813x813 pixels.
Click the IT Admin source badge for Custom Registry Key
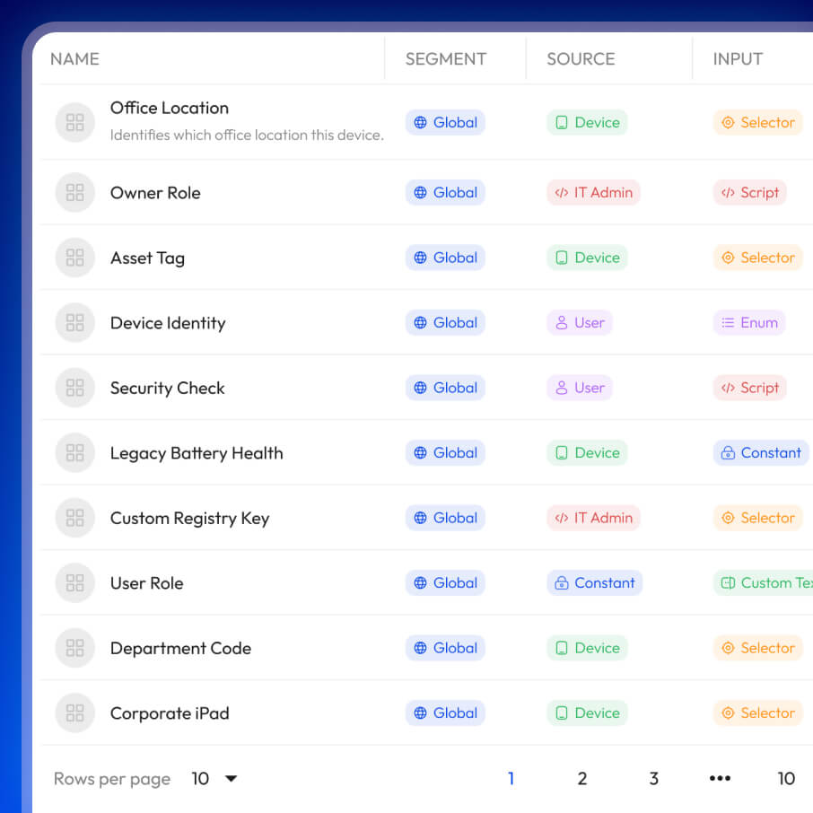(594, 518)
